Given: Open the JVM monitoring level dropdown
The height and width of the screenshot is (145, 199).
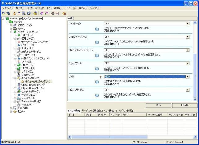Looking at the screenshot, I should pos(187,77).
